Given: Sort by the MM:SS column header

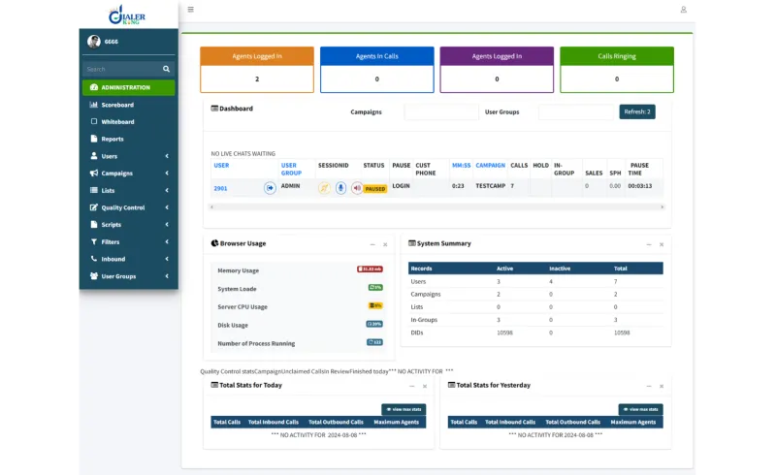Looking at the screenshot, I should tap(462, 165).
